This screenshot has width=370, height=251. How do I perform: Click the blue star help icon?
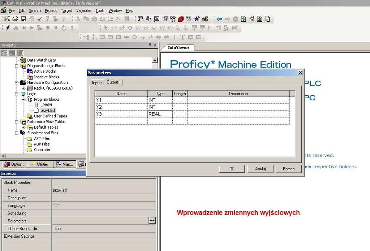(x=197, y=19)
